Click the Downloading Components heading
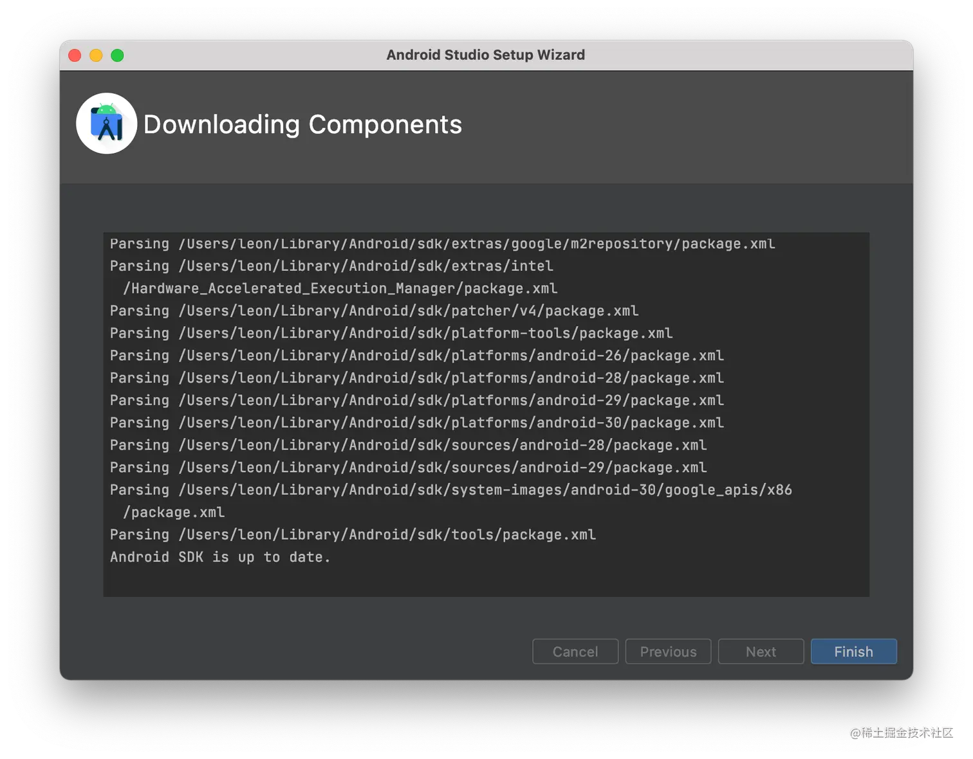 302,124
